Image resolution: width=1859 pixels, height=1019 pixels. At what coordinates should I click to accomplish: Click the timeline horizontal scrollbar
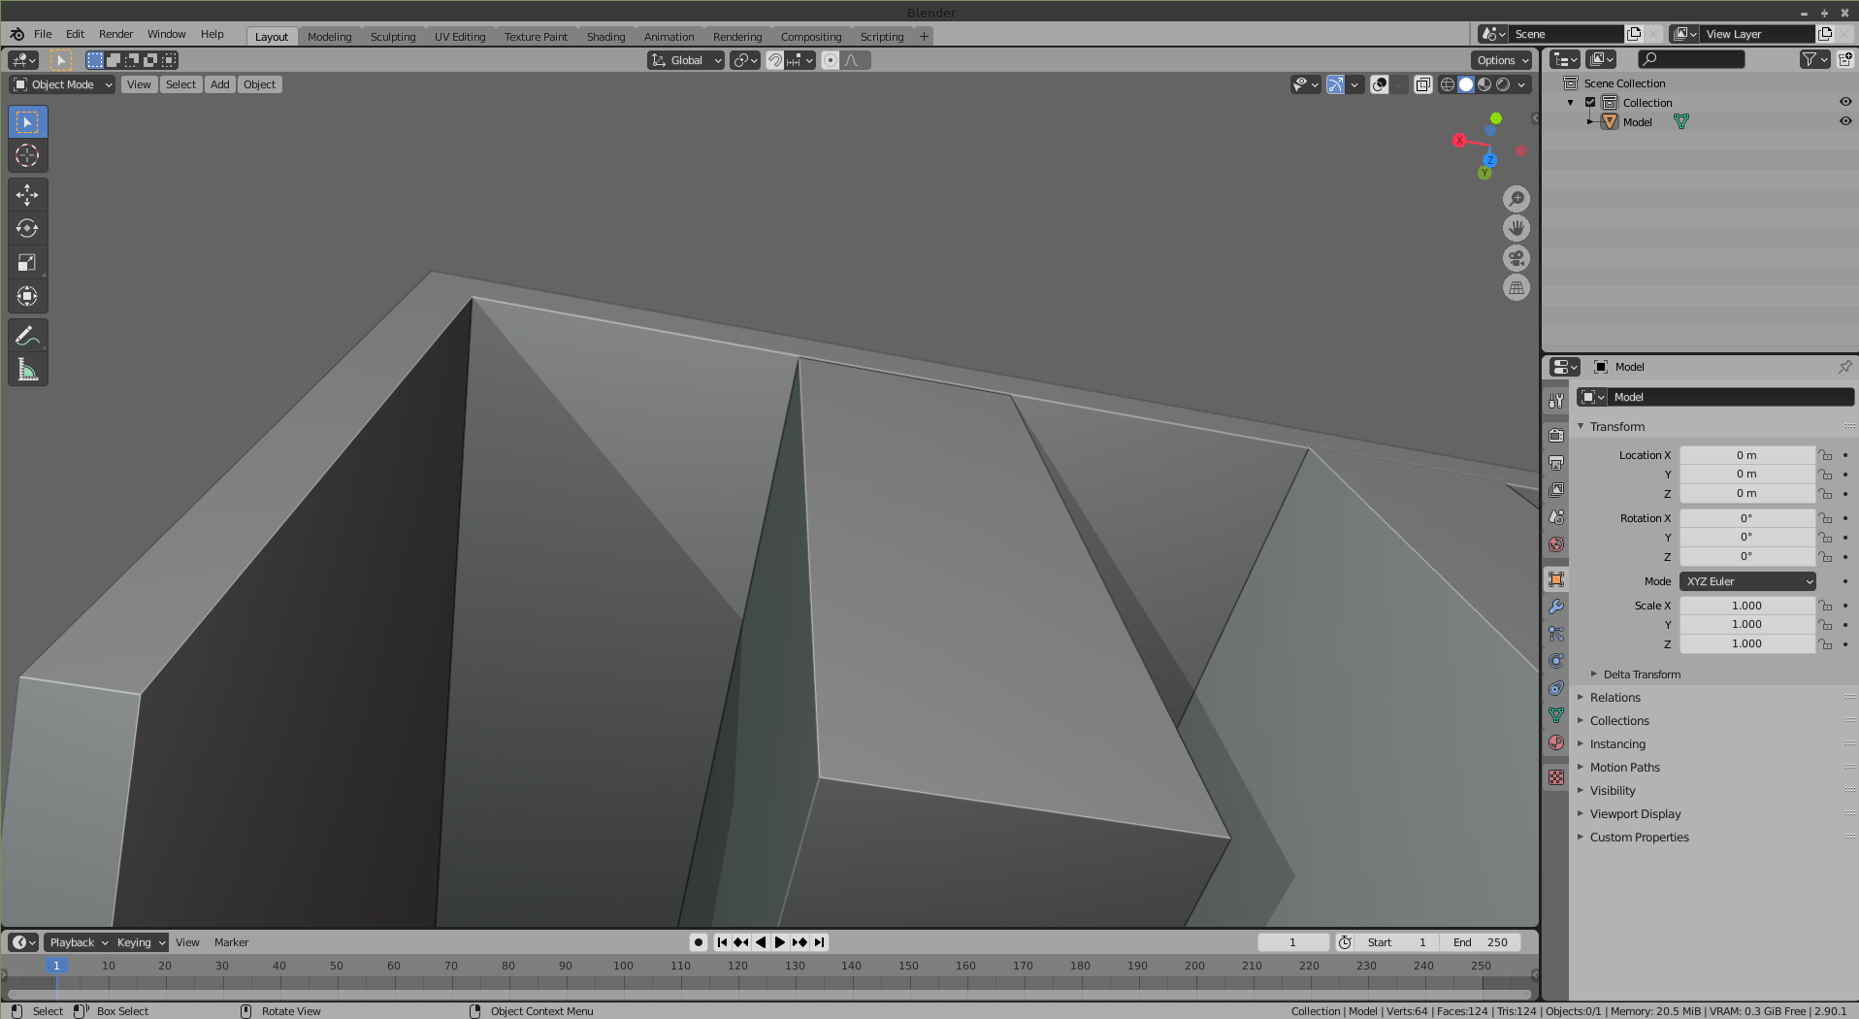pos(768,994)
